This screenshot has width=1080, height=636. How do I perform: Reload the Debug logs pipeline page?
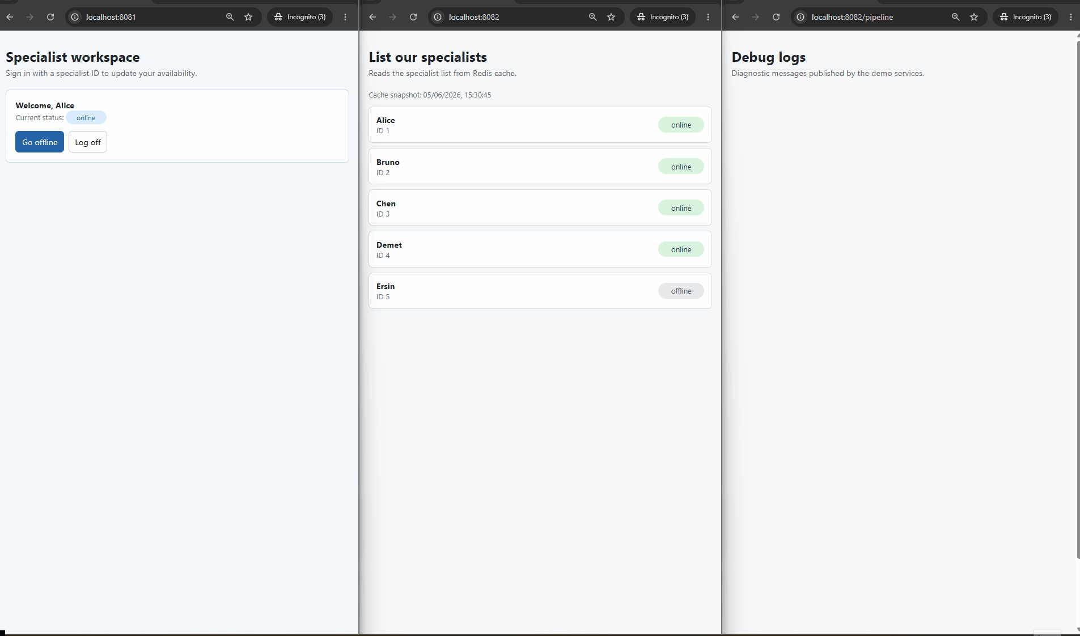click(x=776, y=17)
